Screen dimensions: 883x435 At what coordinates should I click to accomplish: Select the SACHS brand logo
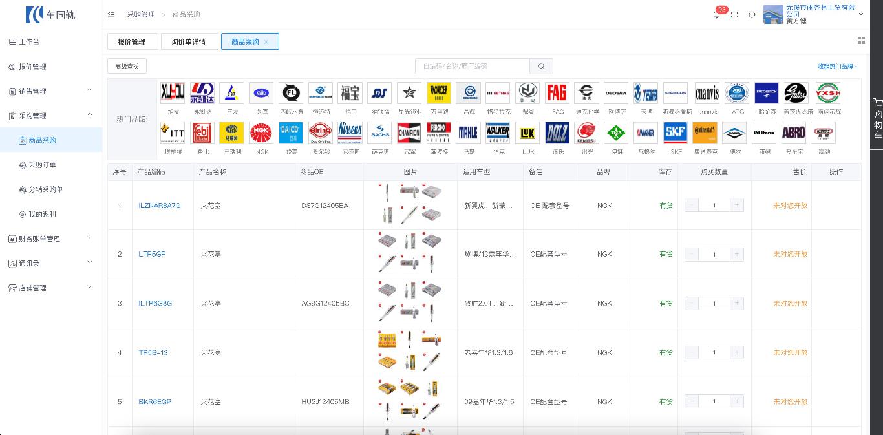pyautogui.click(x=379, y=133)
